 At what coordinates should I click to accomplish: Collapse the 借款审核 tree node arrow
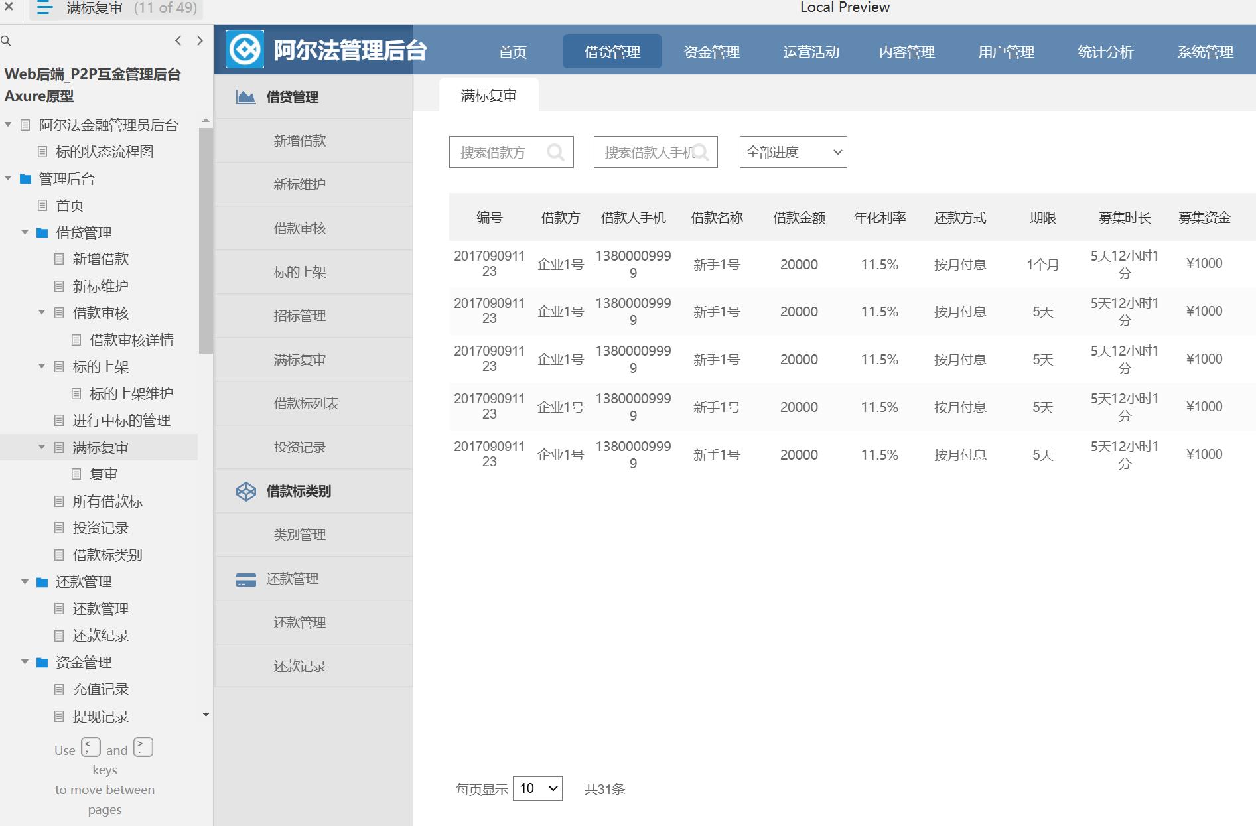(42, 312)
